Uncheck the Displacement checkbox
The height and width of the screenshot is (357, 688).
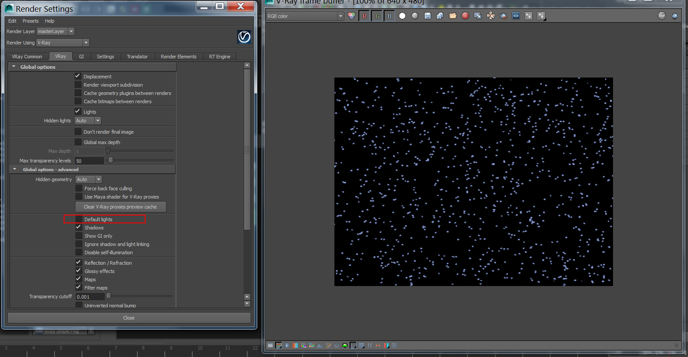tap(78, 76)
